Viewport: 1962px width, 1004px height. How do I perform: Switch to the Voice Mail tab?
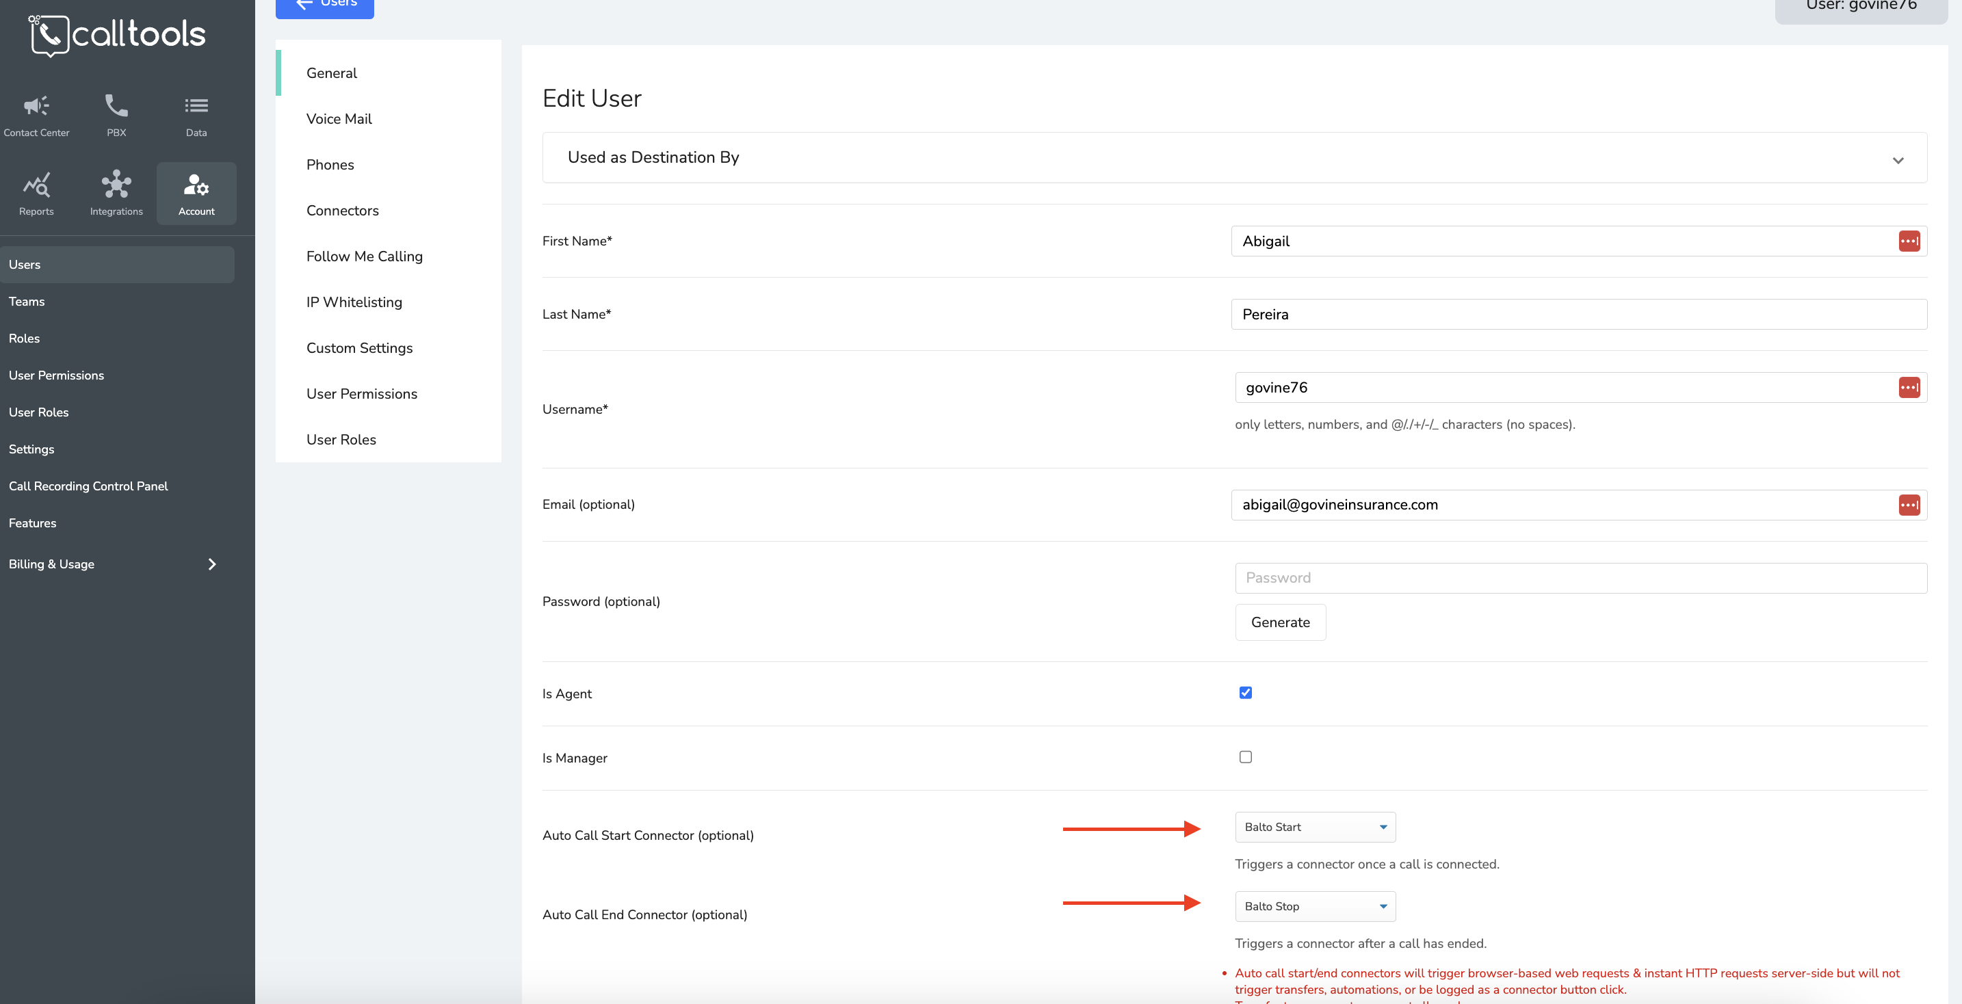pyautogui.click(x=339, y=119)
